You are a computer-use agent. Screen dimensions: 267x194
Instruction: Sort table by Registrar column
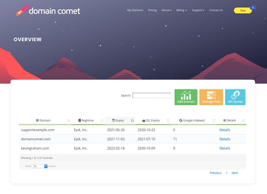[x=88, y=120]
